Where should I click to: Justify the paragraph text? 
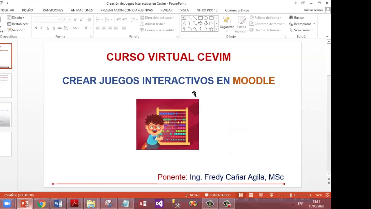pyautogui.click(x=116, y=28)
